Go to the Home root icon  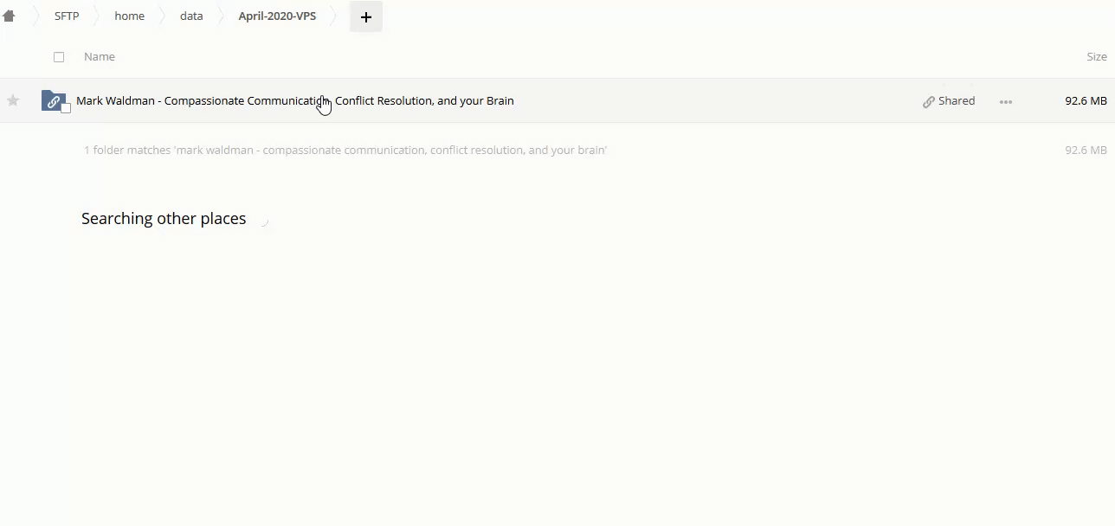pyautogui.click(x=9, y=16)
